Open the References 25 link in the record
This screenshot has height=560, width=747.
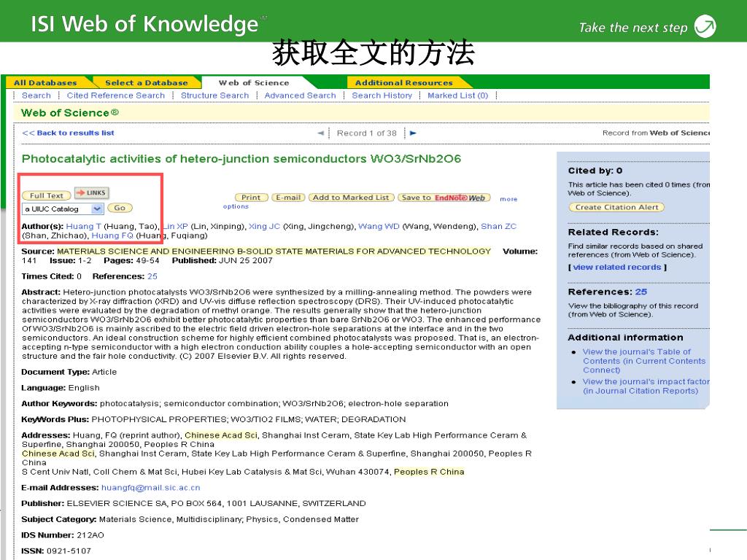[152, 276]
